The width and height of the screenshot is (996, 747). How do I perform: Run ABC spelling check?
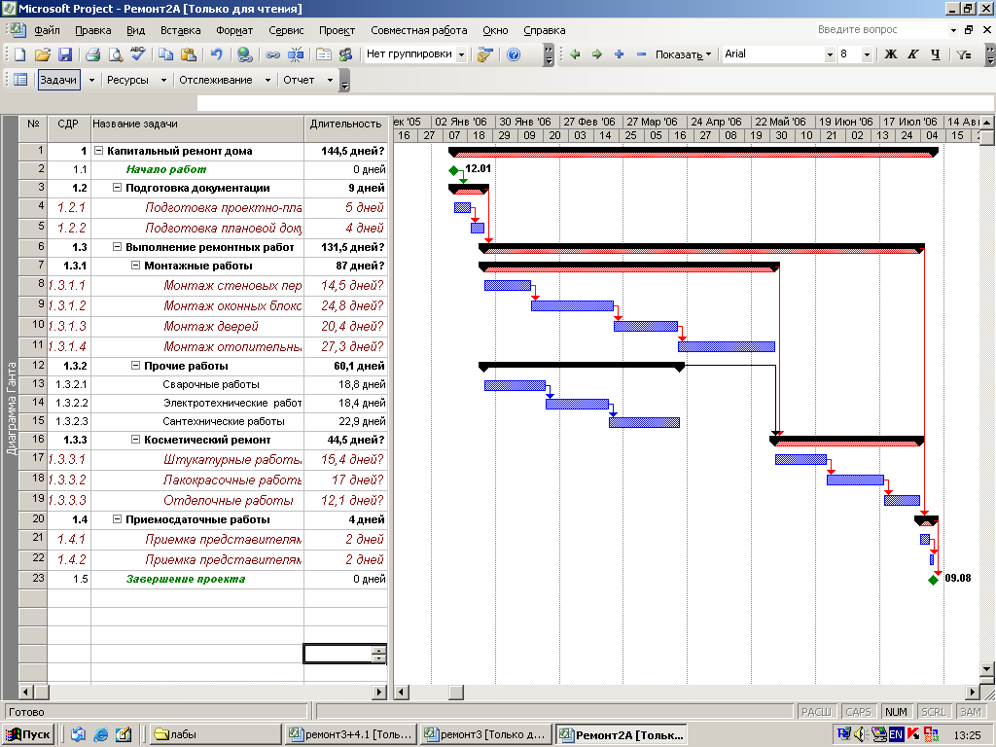[x=137, y=54]
